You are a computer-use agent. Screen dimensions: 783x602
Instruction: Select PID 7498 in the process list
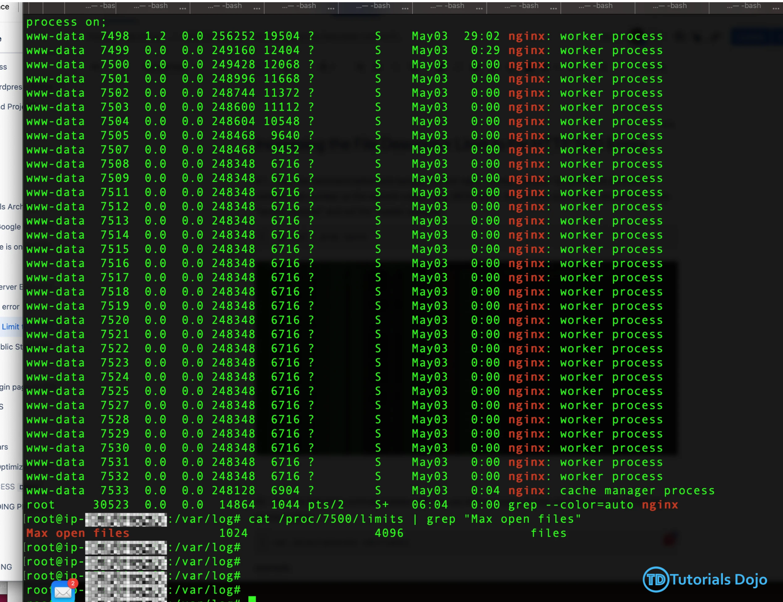115,36
